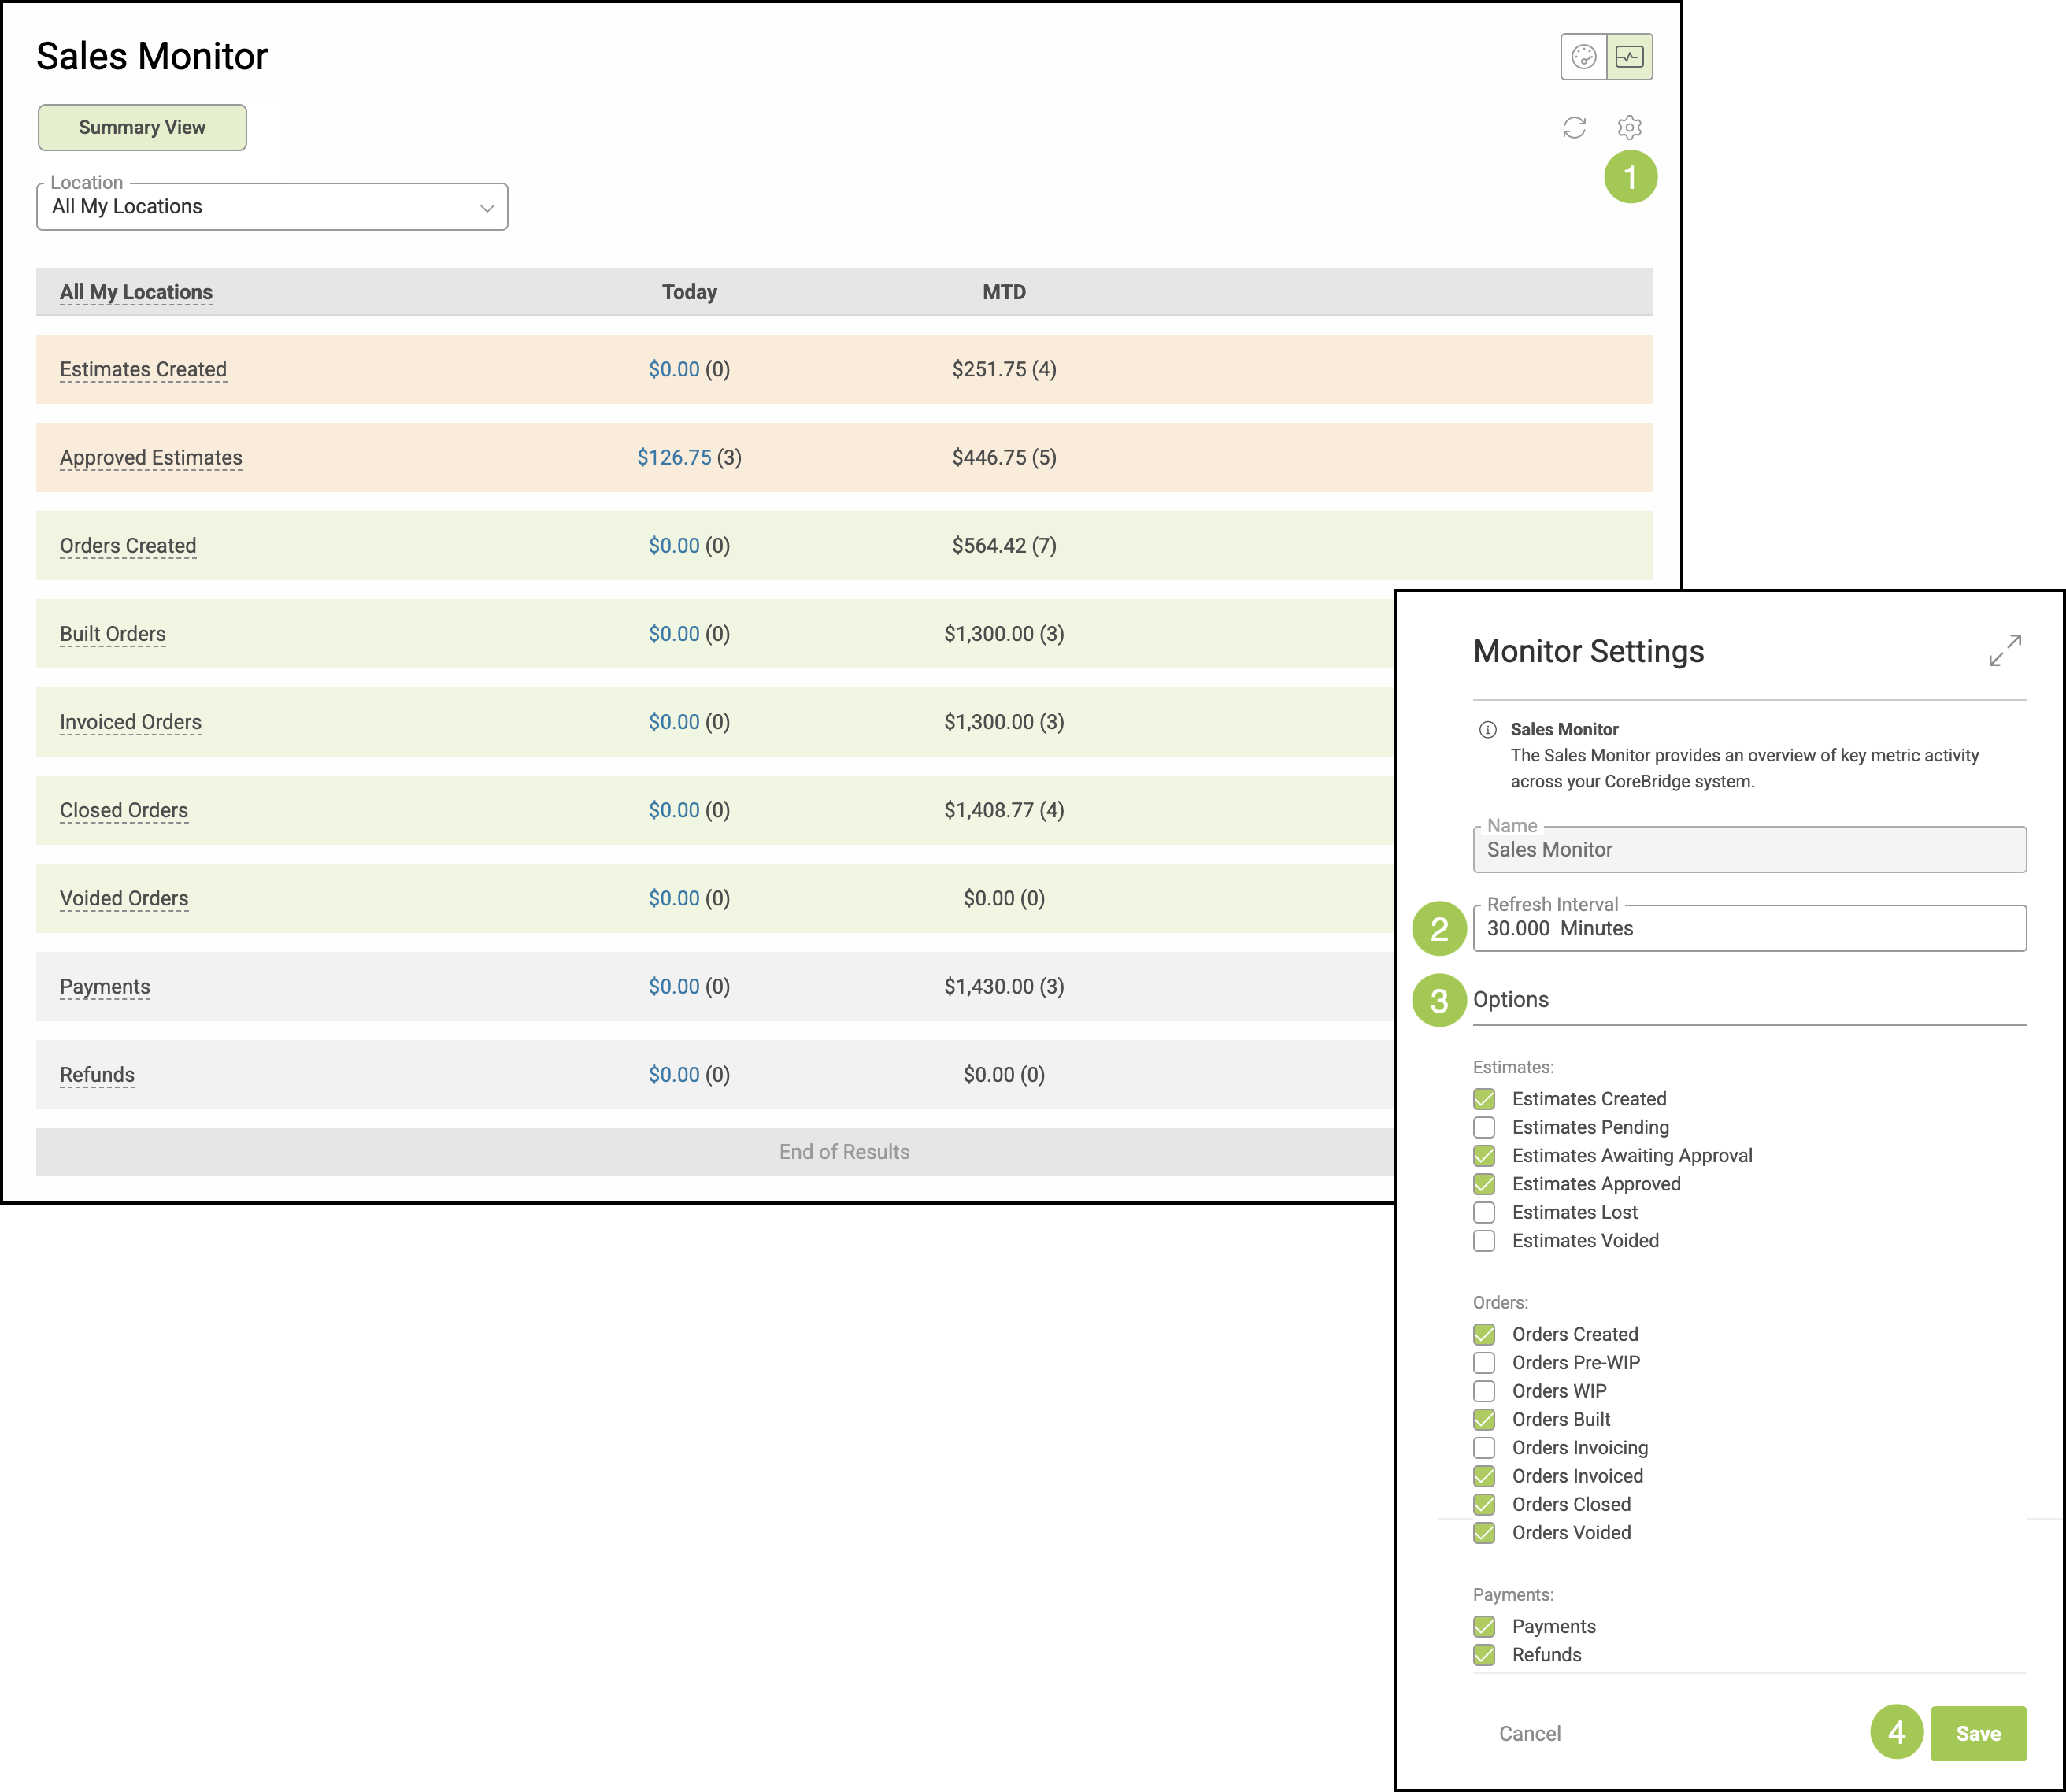2066x1792 pixels.
Task: Click the $126.75 approved estimates value
Action: click(x=674, y=458)
